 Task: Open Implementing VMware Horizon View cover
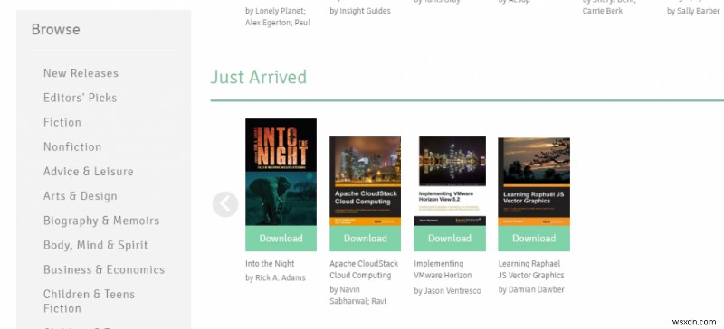(449, 181)
